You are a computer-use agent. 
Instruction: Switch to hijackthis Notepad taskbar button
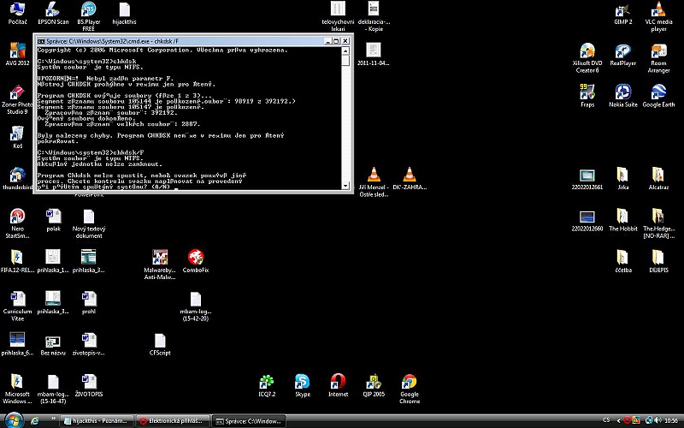(97, 421)
